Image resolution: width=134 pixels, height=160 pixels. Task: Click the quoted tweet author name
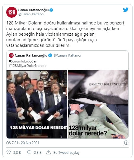click(31, 55)
